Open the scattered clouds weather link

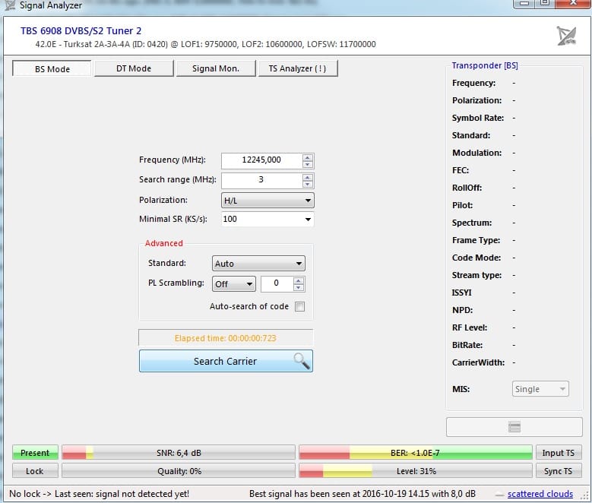540,494
